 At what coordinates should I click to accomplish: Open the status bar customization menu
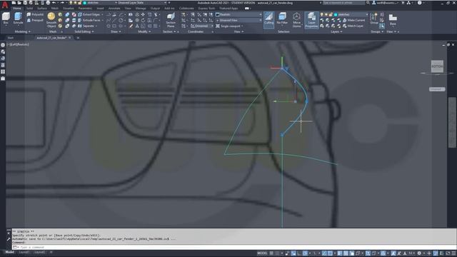[453, 253]
